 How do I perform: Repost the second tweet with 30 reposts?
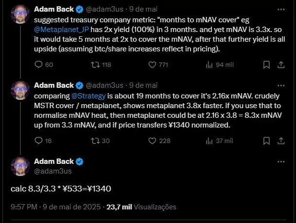(x=100, y=141)
